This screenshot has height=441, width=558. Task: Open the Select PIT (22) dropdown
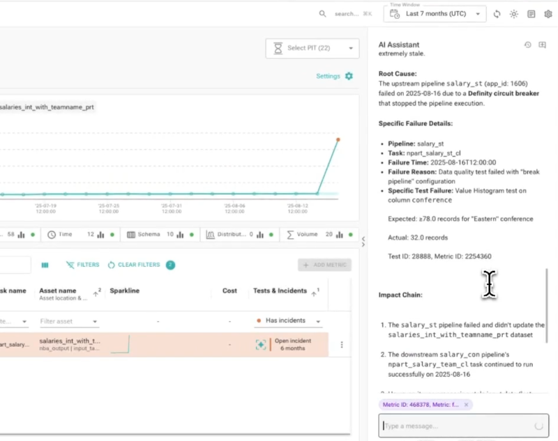tap(312, 48)
